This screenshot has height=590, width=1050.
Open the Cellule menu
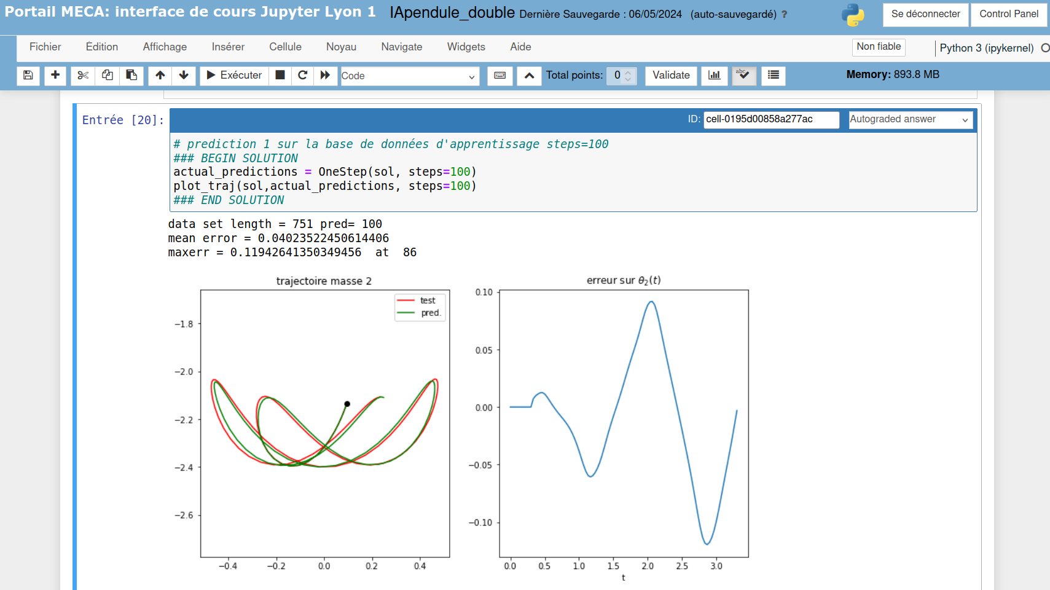click(285, 47)
